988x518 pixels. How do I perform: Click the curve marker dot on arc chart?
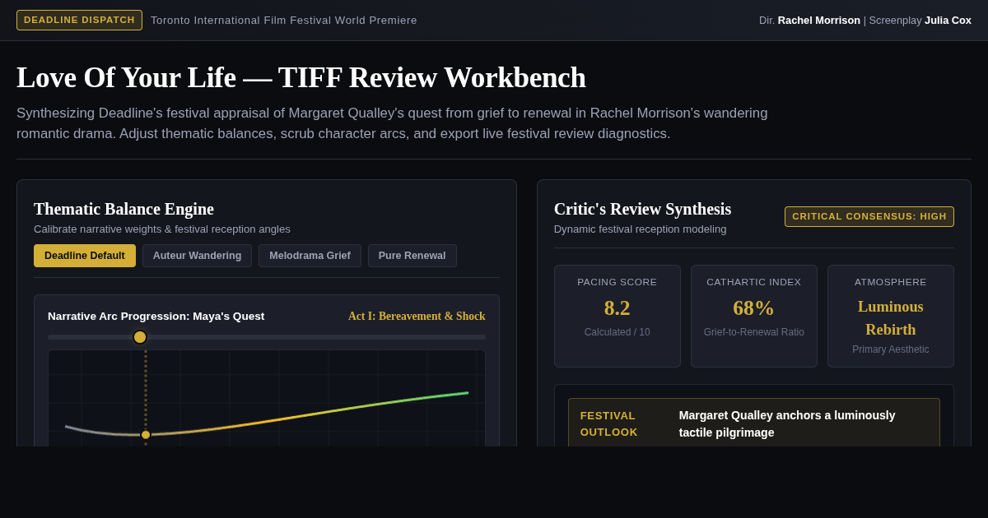pos(146,435)
